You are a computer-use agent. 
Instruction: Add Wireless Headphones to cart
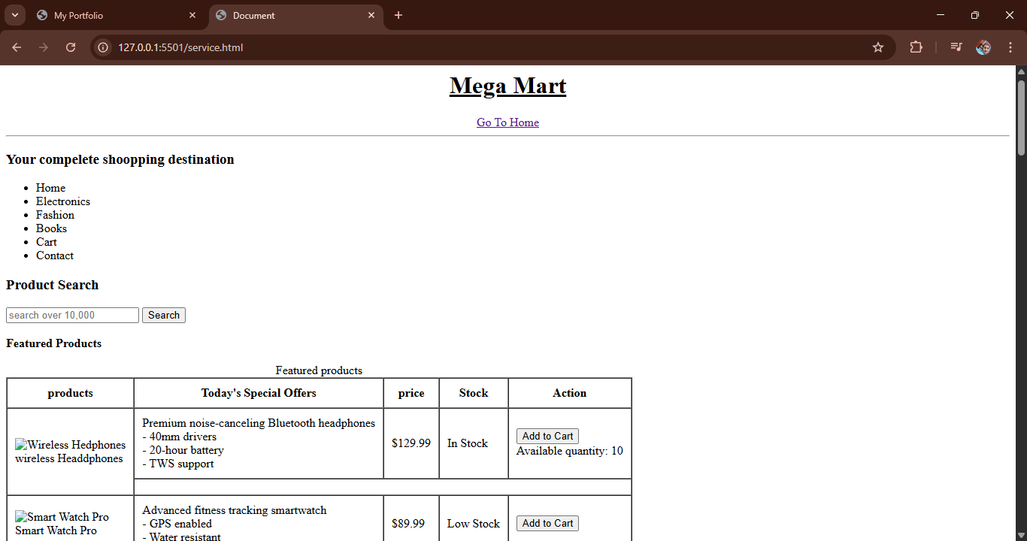coord(547,437)
